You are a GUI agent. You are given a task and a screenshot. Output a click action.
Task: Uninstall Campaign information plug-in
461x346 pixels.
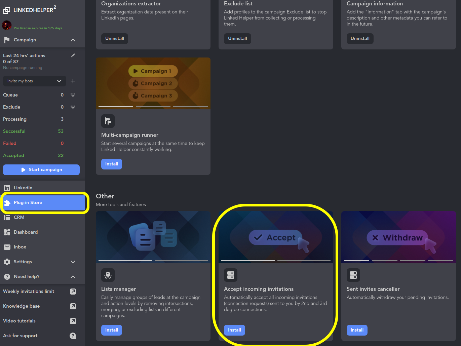(x=360, y=39)
